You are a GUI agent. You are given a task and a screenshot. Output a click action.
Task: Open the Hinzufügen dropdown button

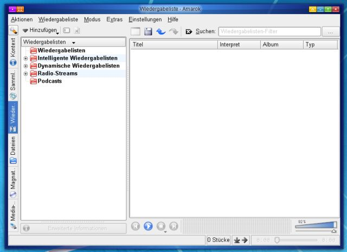(41, 30)
